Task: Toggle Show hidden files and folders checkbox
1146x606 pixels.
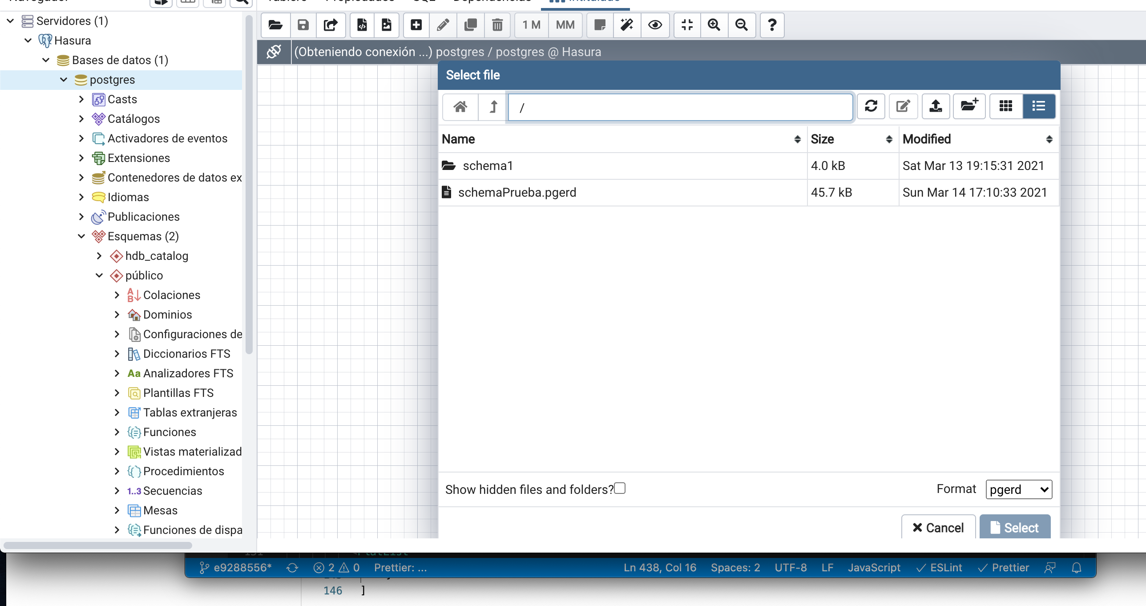Action: pos(620,489)
